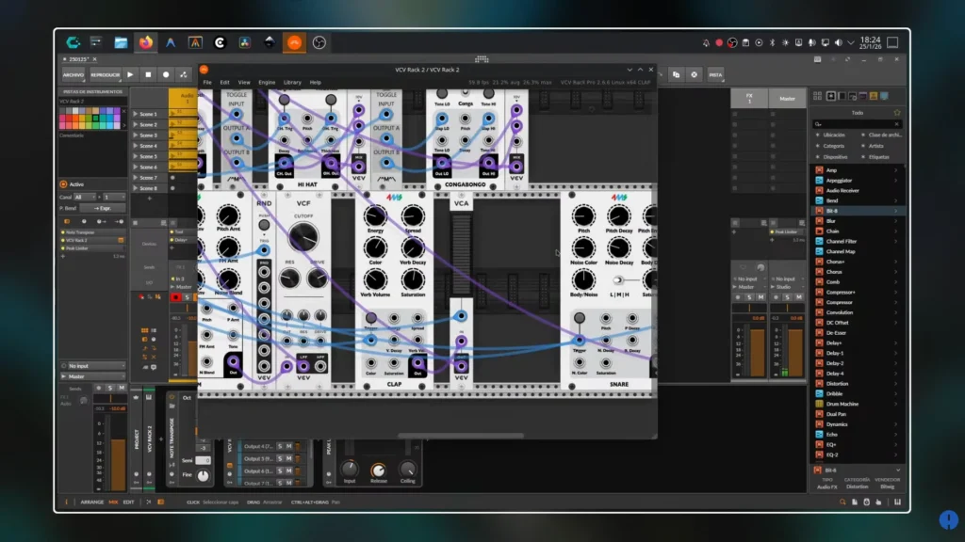Open the REPRODUCIR menu button
This screenshot has width=965, height=542.
(106, 75)
